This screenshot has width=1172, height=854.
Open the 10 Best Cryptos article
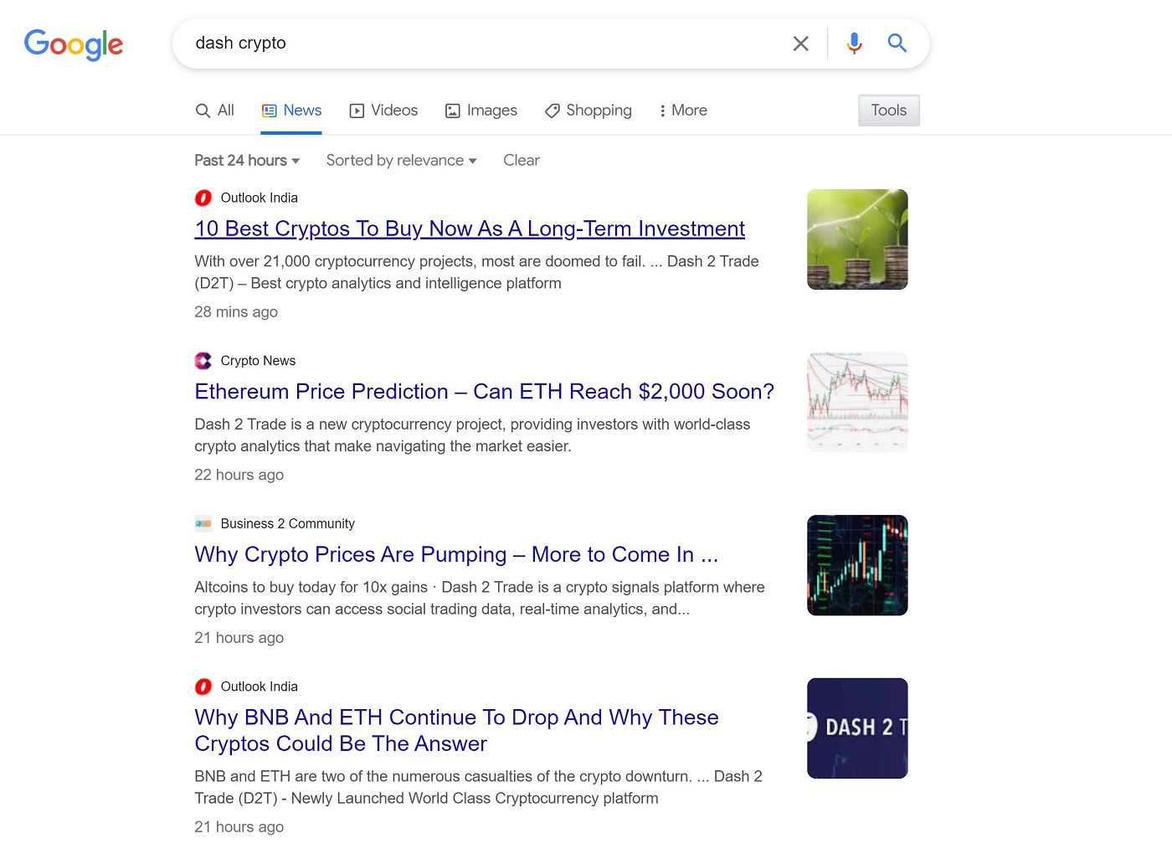(470, 229)
